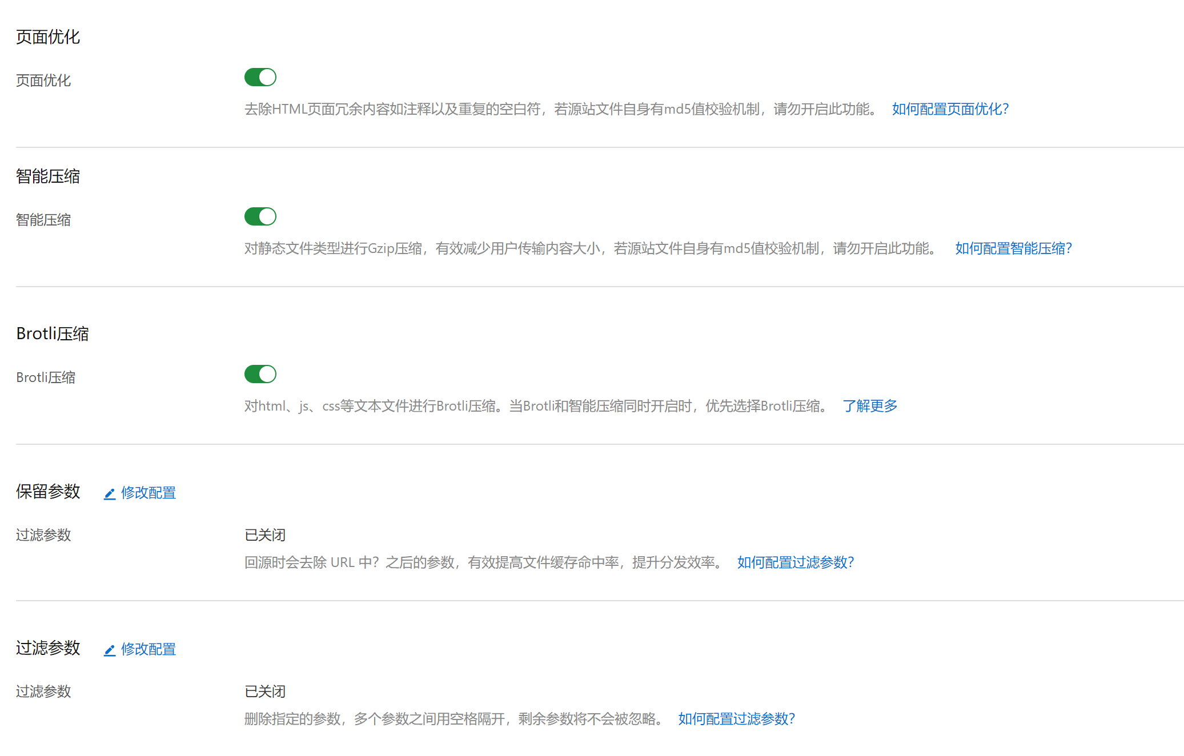Disable the 智能压缩 toggle switch
The width and height of the screenshot is (1184, 756).
click(260, 216)
